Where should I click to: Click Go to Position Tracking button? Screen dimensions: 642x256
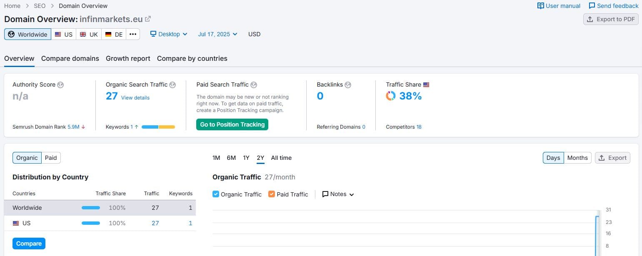pos(232,124)
